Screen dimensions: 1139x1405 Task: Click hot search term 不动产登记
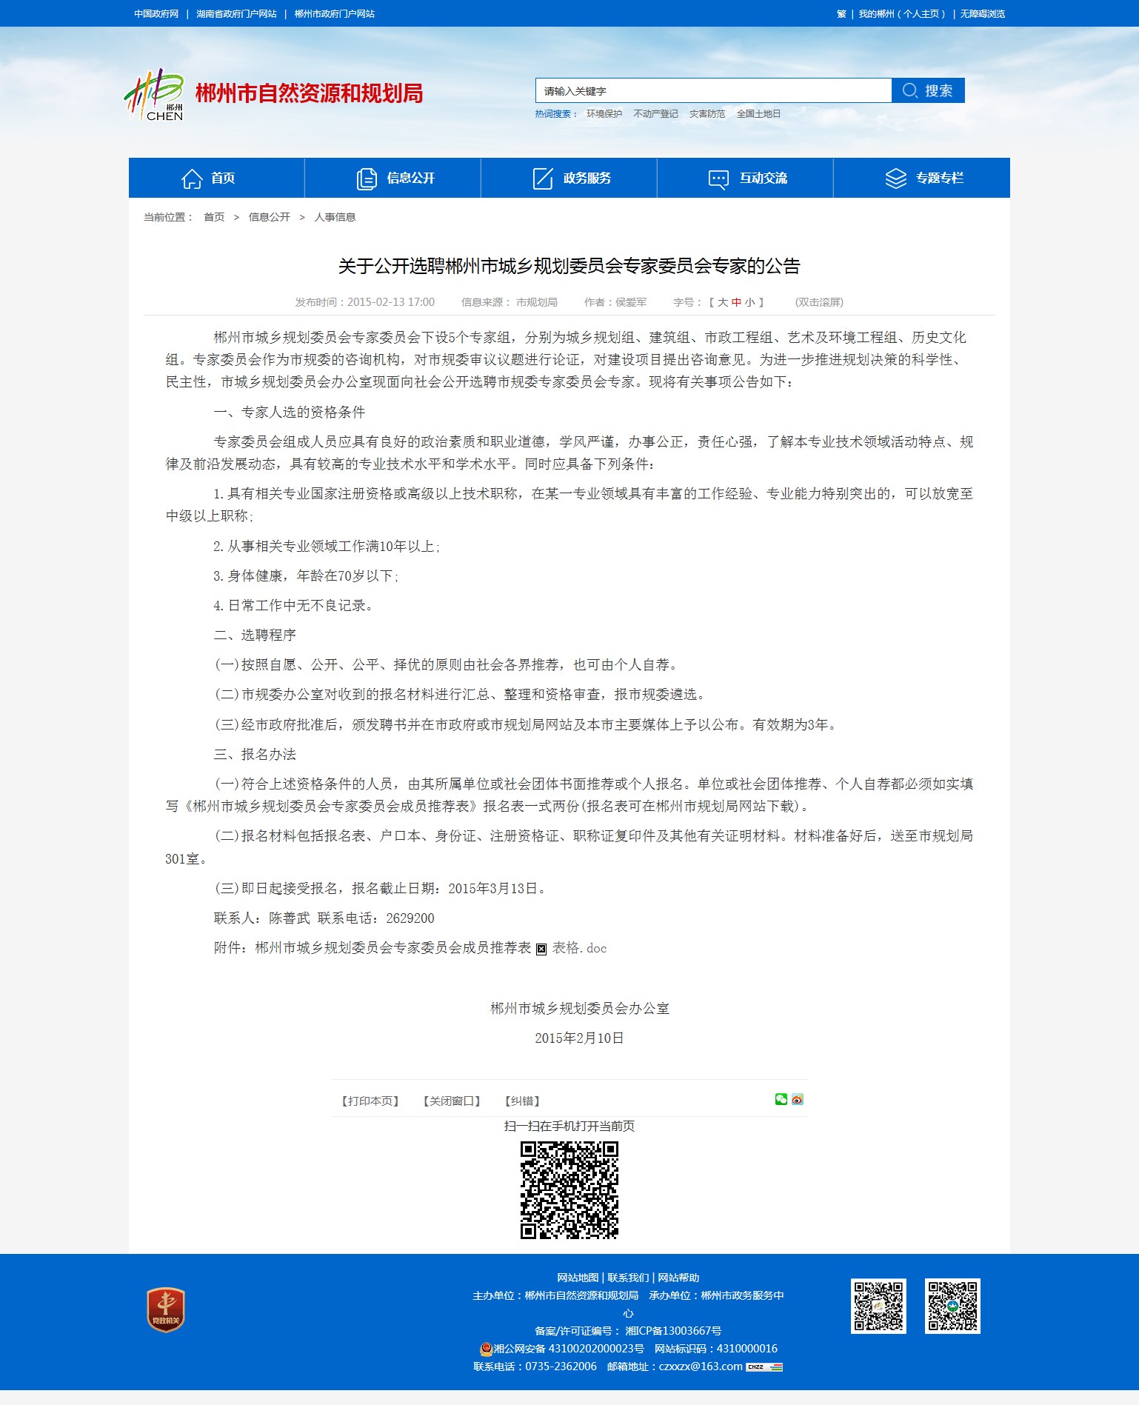point(655,114)
